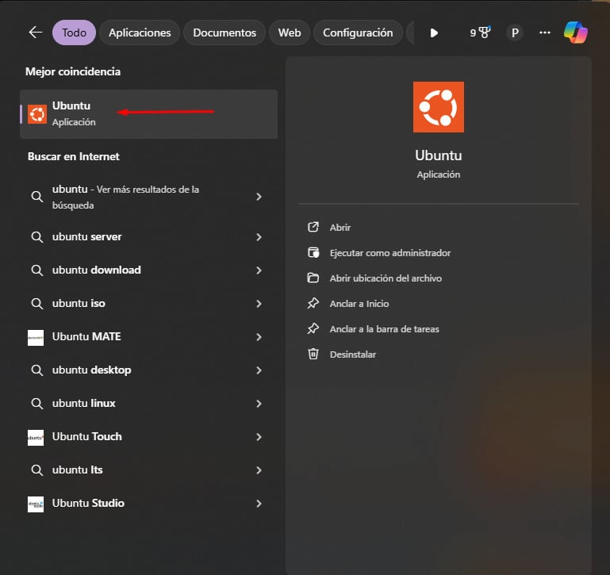
Task: Switch to the Aplicaciones tab
Action: 140,33
